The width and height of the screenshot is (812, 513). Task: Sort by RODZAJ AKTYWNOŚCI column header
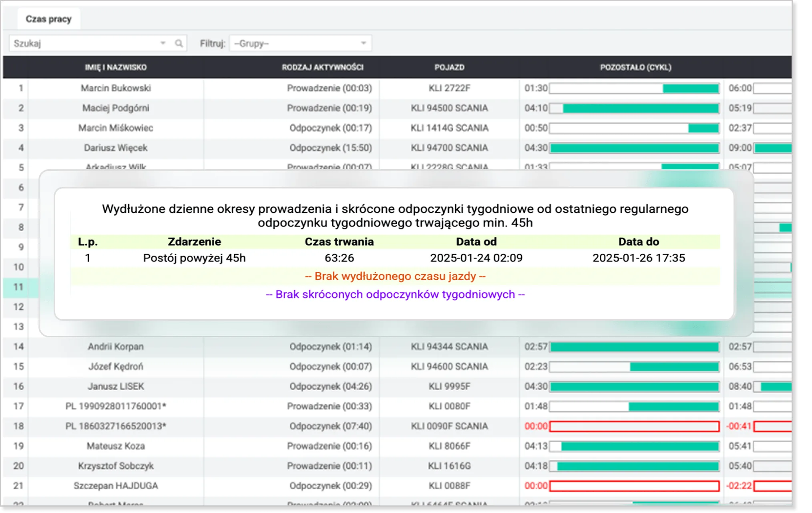322,67
